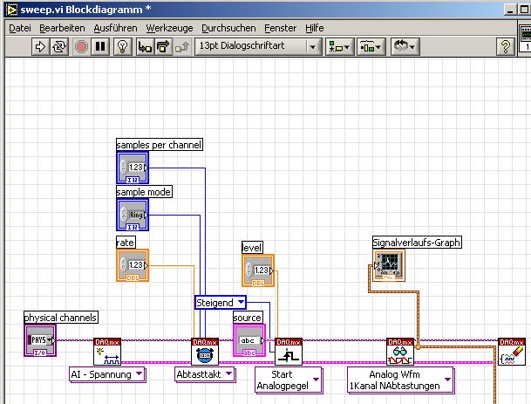The image size is (531, 404).
Task: Click the DAQmx Clear Task node
Action: [x=512, y=352]
